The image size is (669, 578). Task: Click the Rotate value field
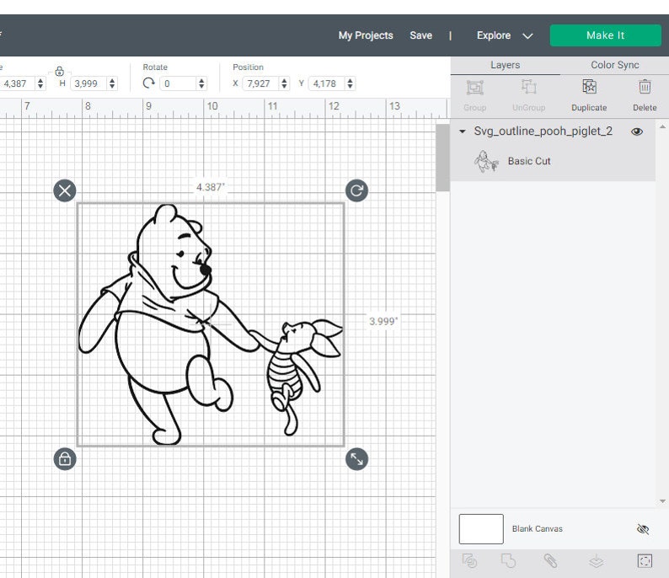(x=179, y=83)
